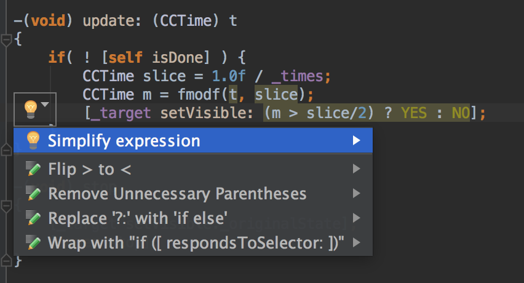Click pencil icon for Remove Unnecessary Parentheses

coord(34,194)
